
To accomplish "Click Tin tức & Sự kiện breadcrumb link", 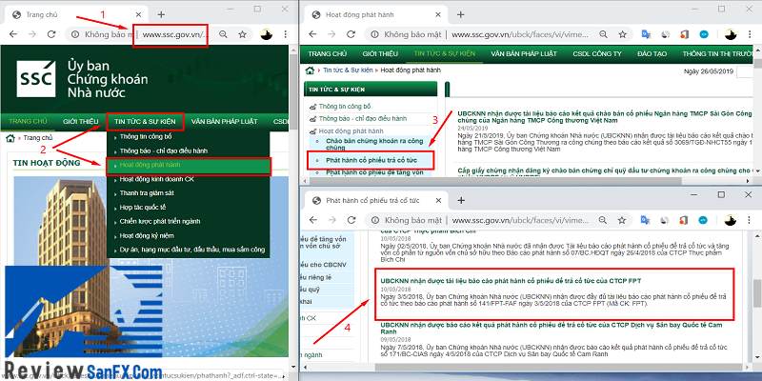I will point(348,70).
